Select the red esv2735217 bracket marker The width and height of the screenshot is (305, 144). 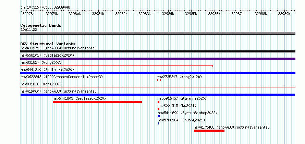point(159,80)
